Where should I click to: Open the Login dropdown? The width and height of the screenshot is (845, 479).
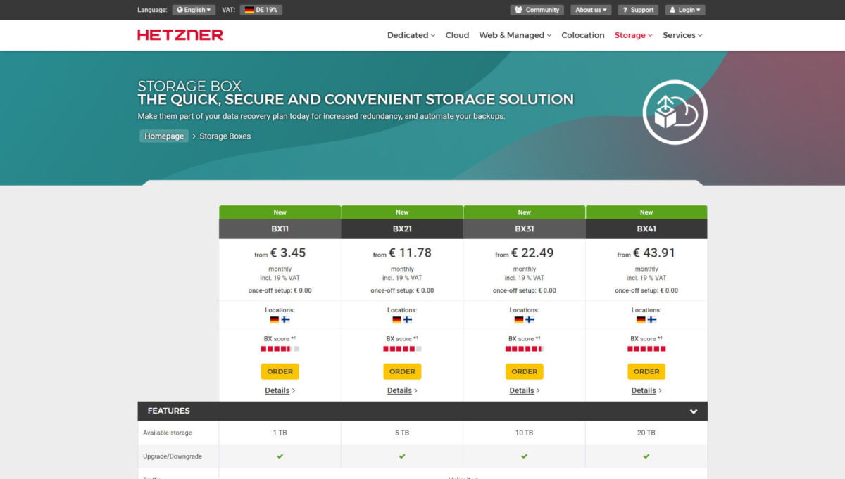coord(685,10)
